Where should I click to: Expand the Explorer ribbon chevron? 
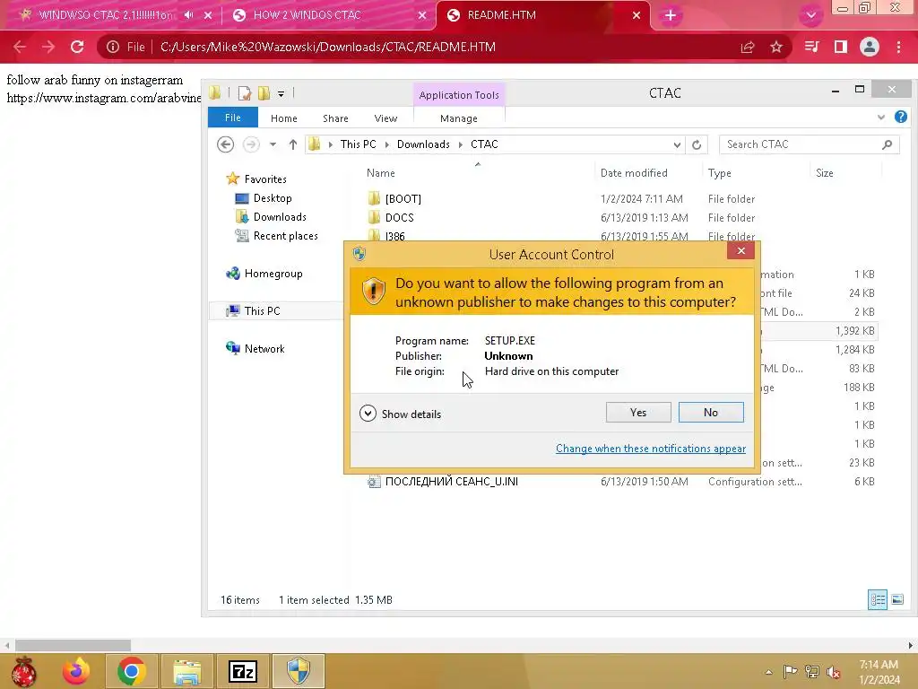click(x=881, y=118)
